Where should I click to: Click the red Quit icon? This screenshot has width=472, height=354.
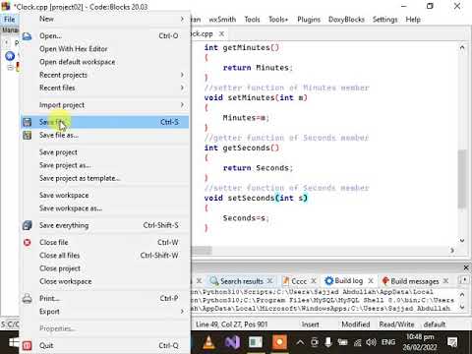coord(27,345)
